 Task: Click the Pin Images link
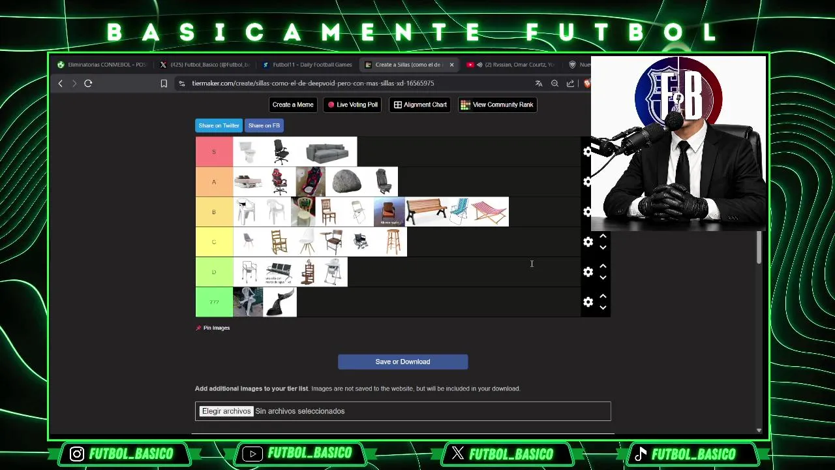click(217, 328)
